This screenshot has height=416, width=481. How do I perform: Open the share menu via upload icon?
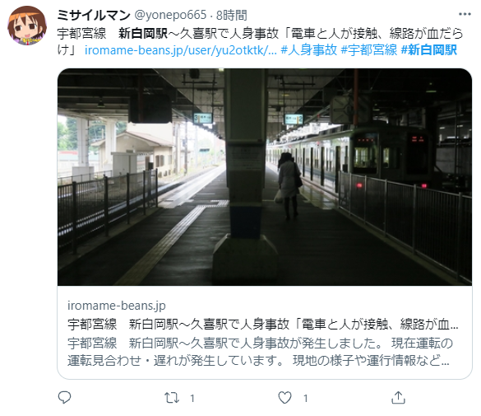coord(398,398)
